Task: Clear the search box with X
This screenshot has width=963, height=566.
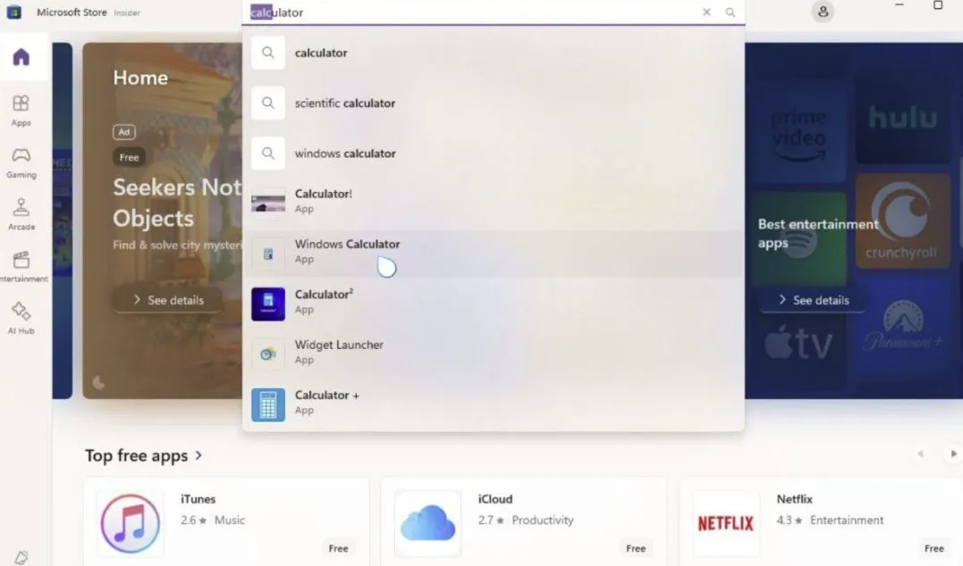Action: coord(706,12)
